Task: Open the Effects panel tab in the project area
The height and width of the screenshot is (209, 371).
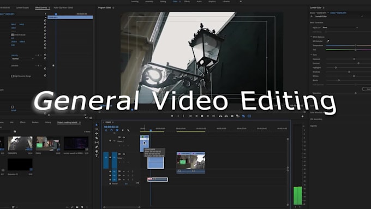Action: (22, 122)
